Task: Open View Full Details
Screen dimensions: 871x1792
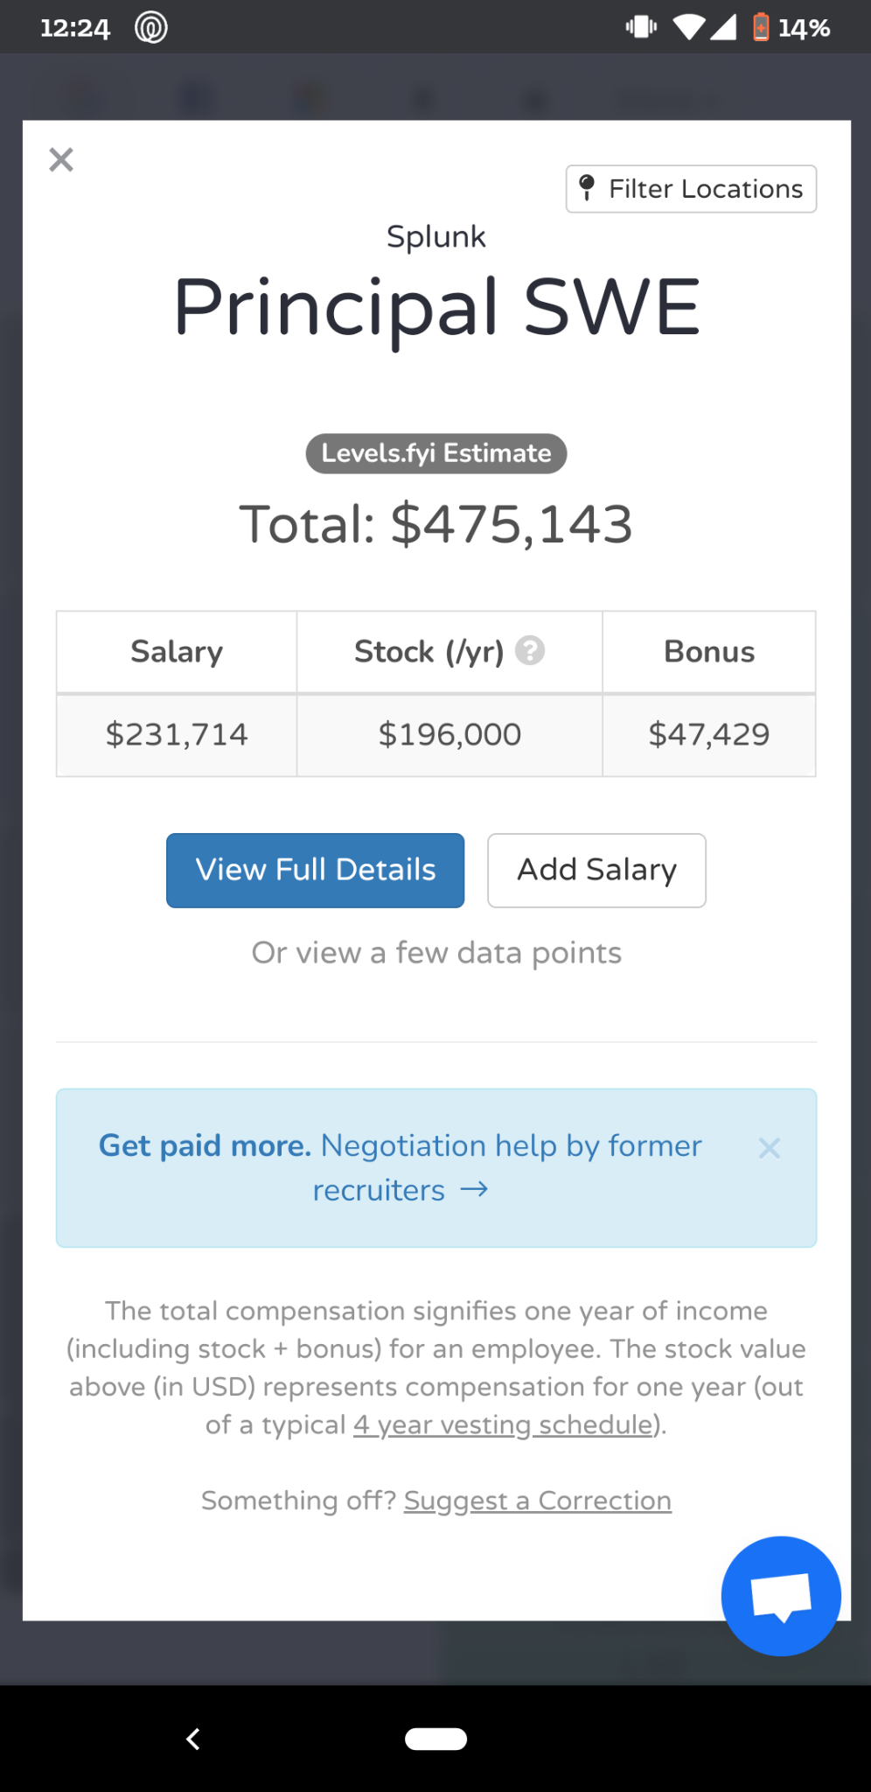Action: (x=316, y=871)
